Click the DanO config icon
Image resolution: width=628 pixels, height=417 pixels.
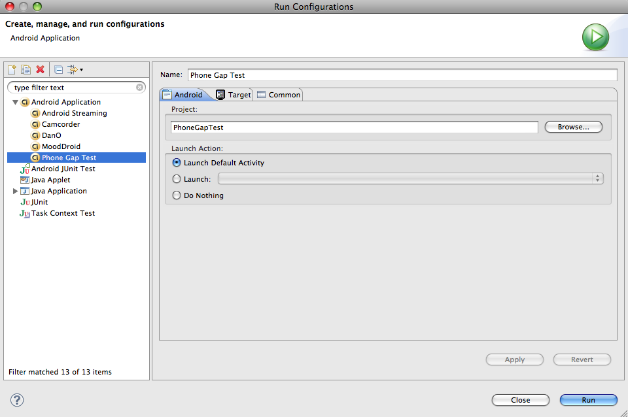[x=35, y=135]
